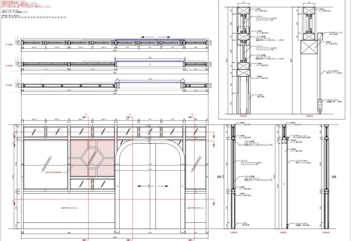Select the red note starting "※固定方法相談"
Image resolution: width=351 pixels, height=241 pixels.
[x=14, y=1]
